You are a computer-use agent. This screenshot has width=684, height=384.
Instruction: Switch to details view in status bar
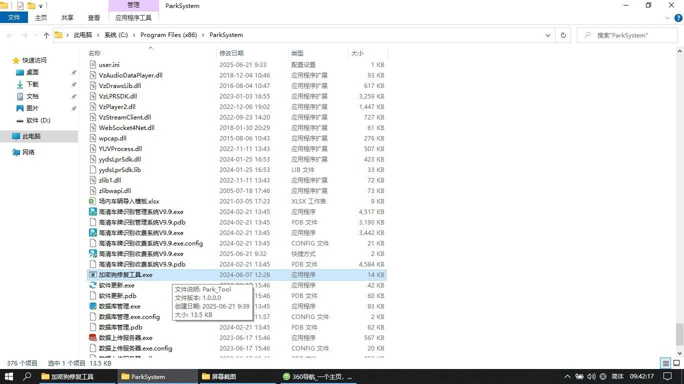point(665,363)
